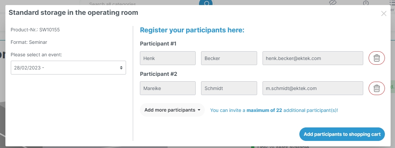This screenshot has height=148, width=395.
Task: Select the henk.becker@ektek.com email field
Action: click(313, 58)
